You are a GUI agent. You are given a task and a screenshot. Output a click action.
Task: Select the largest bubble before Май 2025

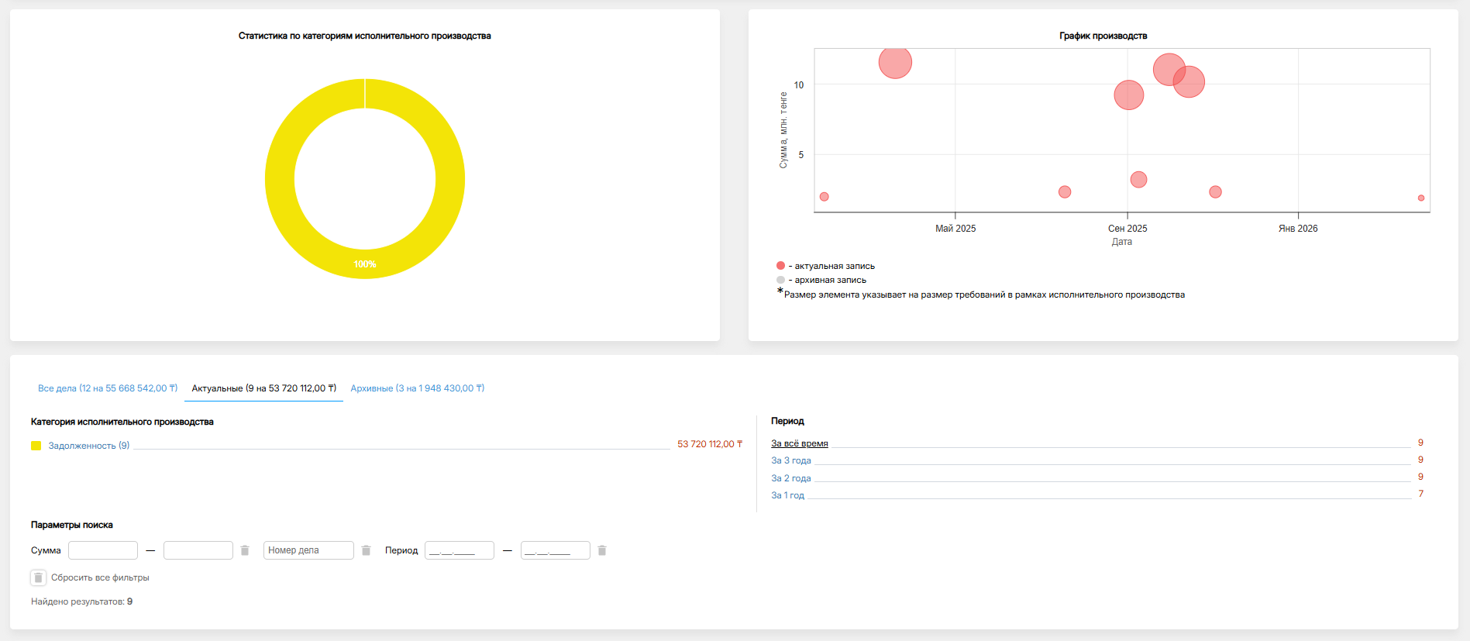(x=895, y=63)
